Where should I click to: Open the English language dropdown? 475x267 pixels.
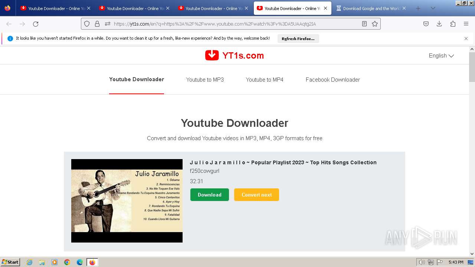pyautogui.click(x=441, y=56)
